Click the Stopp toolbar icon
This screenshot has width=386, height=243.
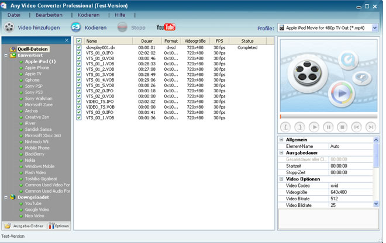[x=122, y=27]
